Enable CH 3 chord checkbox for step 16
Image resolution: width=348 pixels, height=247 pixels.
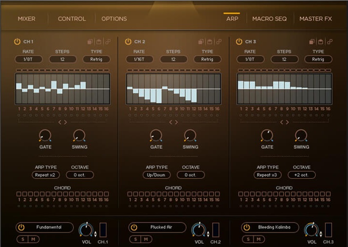tap(328, 194)
